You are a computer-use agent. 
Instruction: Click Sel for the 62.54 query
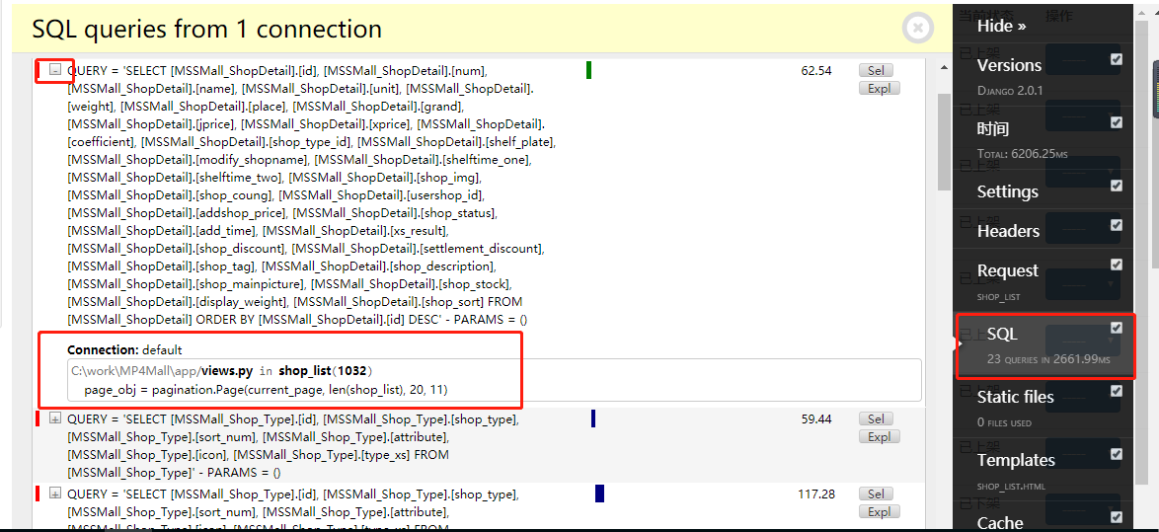pos(876,70)
